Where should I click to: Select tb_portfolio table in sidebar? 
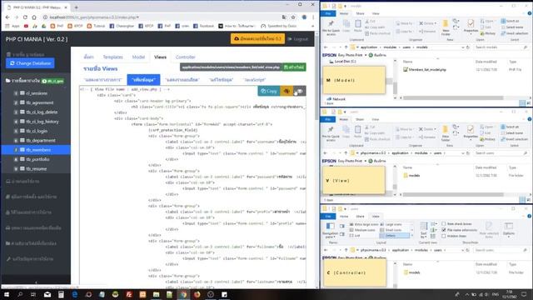[x=37, y=159]
